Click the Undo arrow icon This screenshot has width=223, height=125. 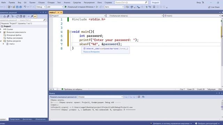[25, 7]
